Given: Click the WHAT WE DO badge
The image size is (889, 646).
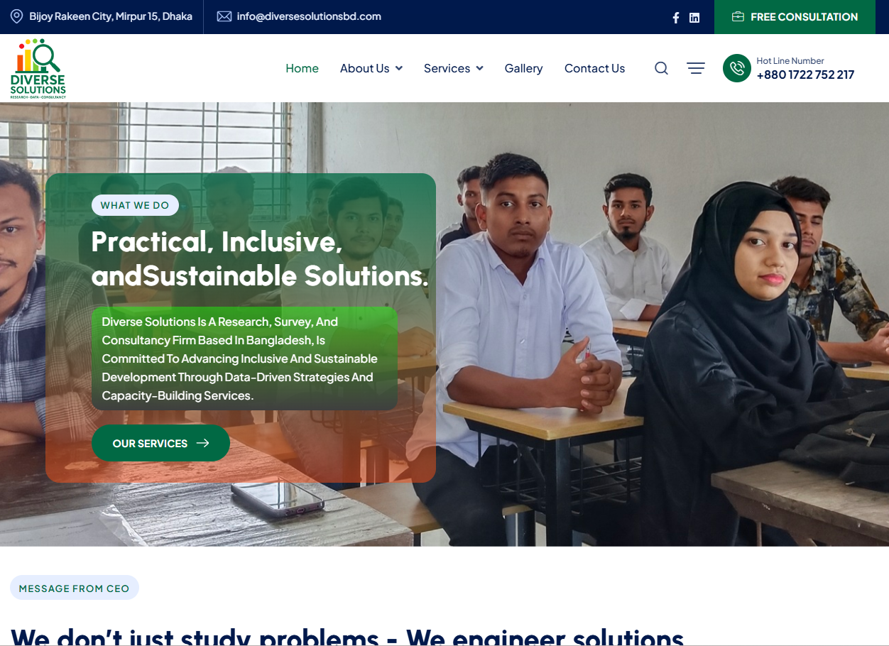Looking at the screenshot, I should tap(135, 205).
